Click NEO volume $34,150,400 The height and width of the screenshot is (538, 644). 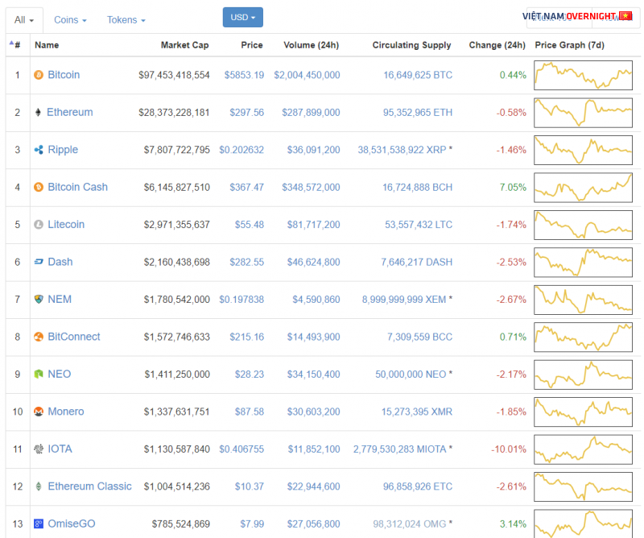tap(313, 375)
